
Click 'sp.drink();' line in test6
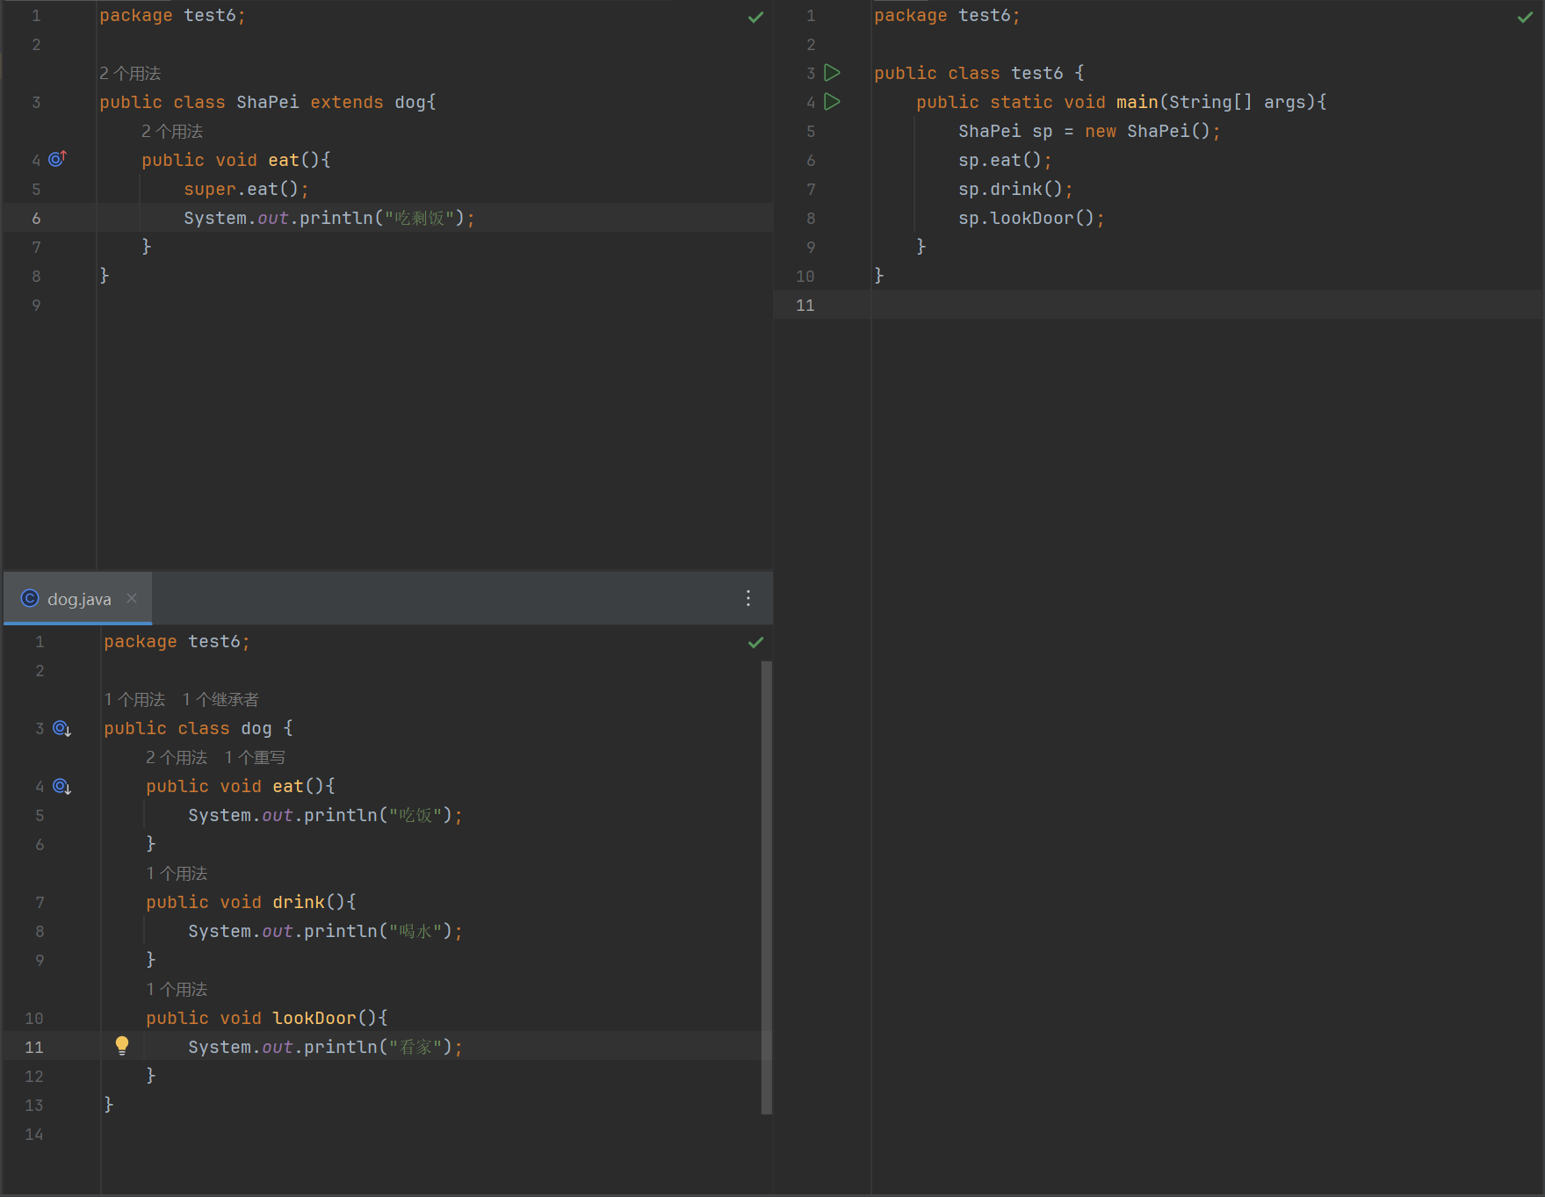[x=1015, y=189]
